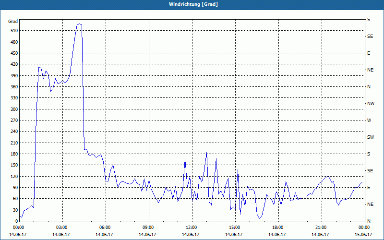Pick the 90 tick label on the degree axis
This screenshot has height=240, width=384.
point(15,188)
